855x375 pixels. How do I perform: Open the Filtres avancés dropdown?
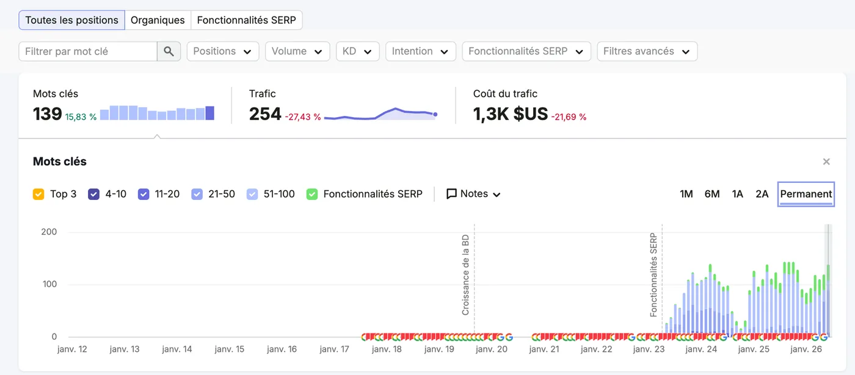(647, 51)
